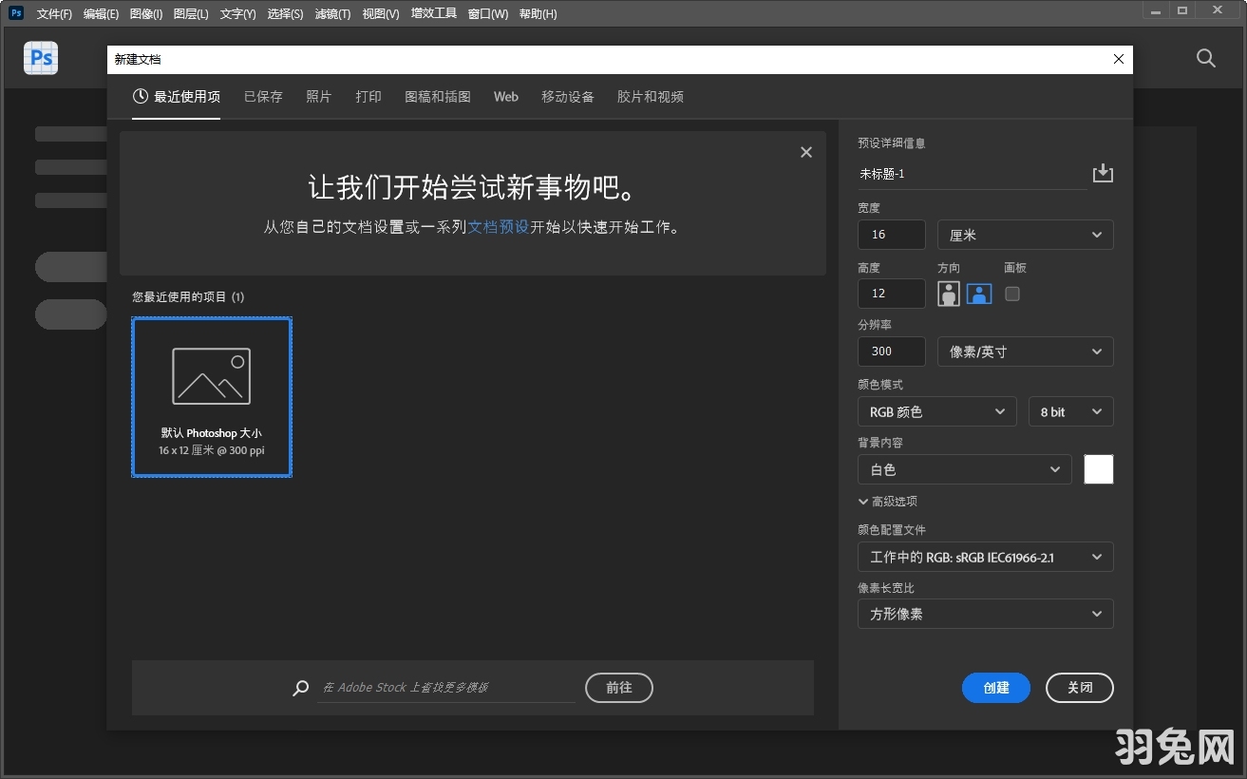Viewport: 1247px width, 779px height.
Task: Dismiss the promo banner with its X
Action: [805, 152]
